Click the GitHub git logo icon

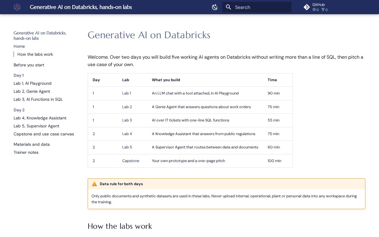tap(307, 7)
